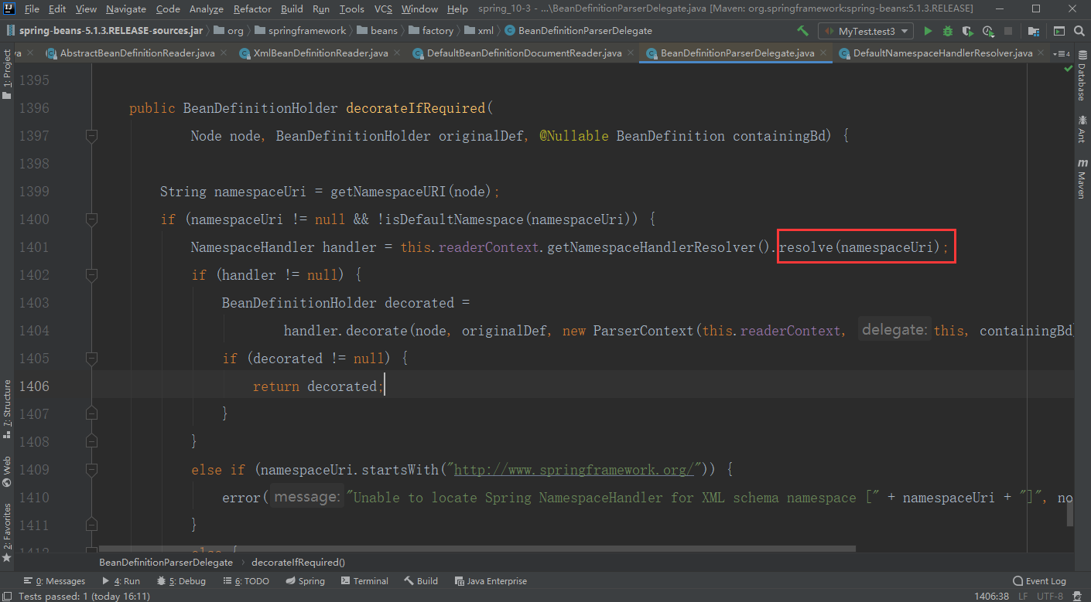Run MyTest.test3 with the green play icon
1091x602 pixels.
(x=928, y=31)
